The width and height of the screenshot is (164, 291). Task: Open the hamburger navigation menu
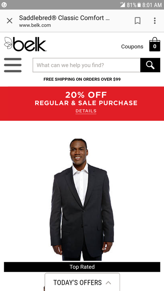[13, 65]
